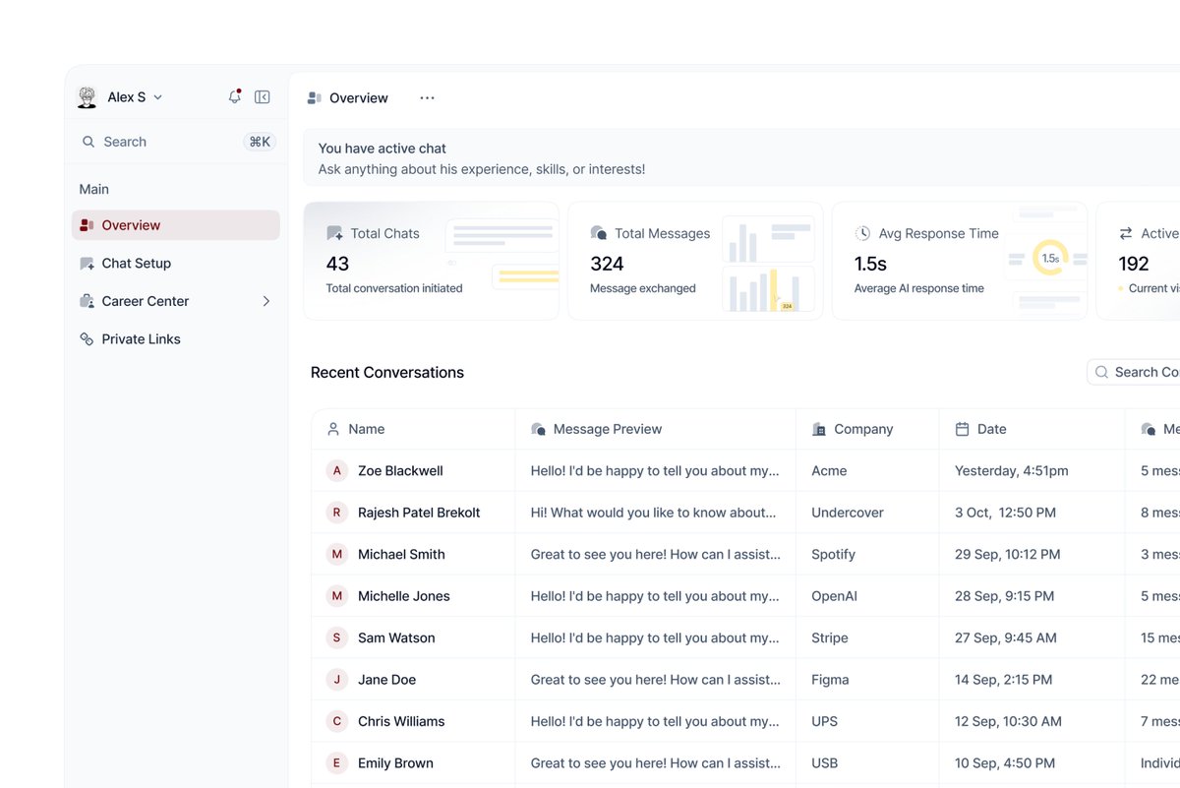The height and width of the screenshot is (788, 1180).
Task: Click the Private Links chain icon
Action: (87, 338)
